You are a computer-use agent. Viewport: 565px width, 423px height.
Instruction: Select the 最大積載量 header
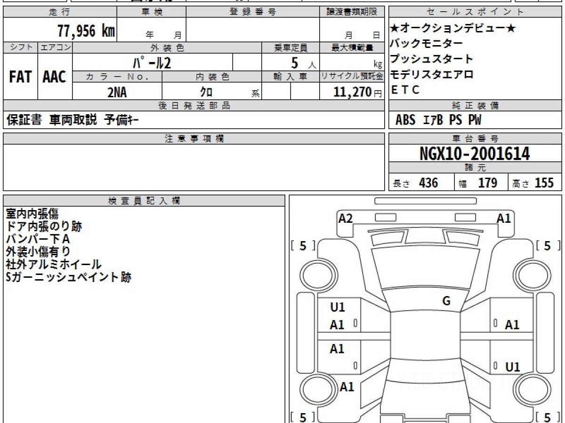[x=352, y=47]
